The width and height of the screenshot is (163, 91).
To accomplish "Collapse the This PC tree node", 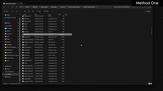I will point(4,69).
